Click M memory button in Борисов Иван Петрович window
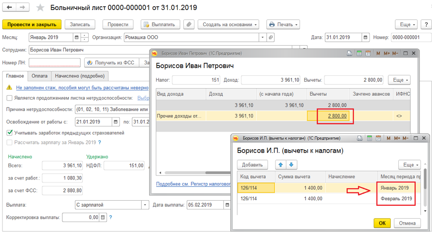 [x=378, y=54]
